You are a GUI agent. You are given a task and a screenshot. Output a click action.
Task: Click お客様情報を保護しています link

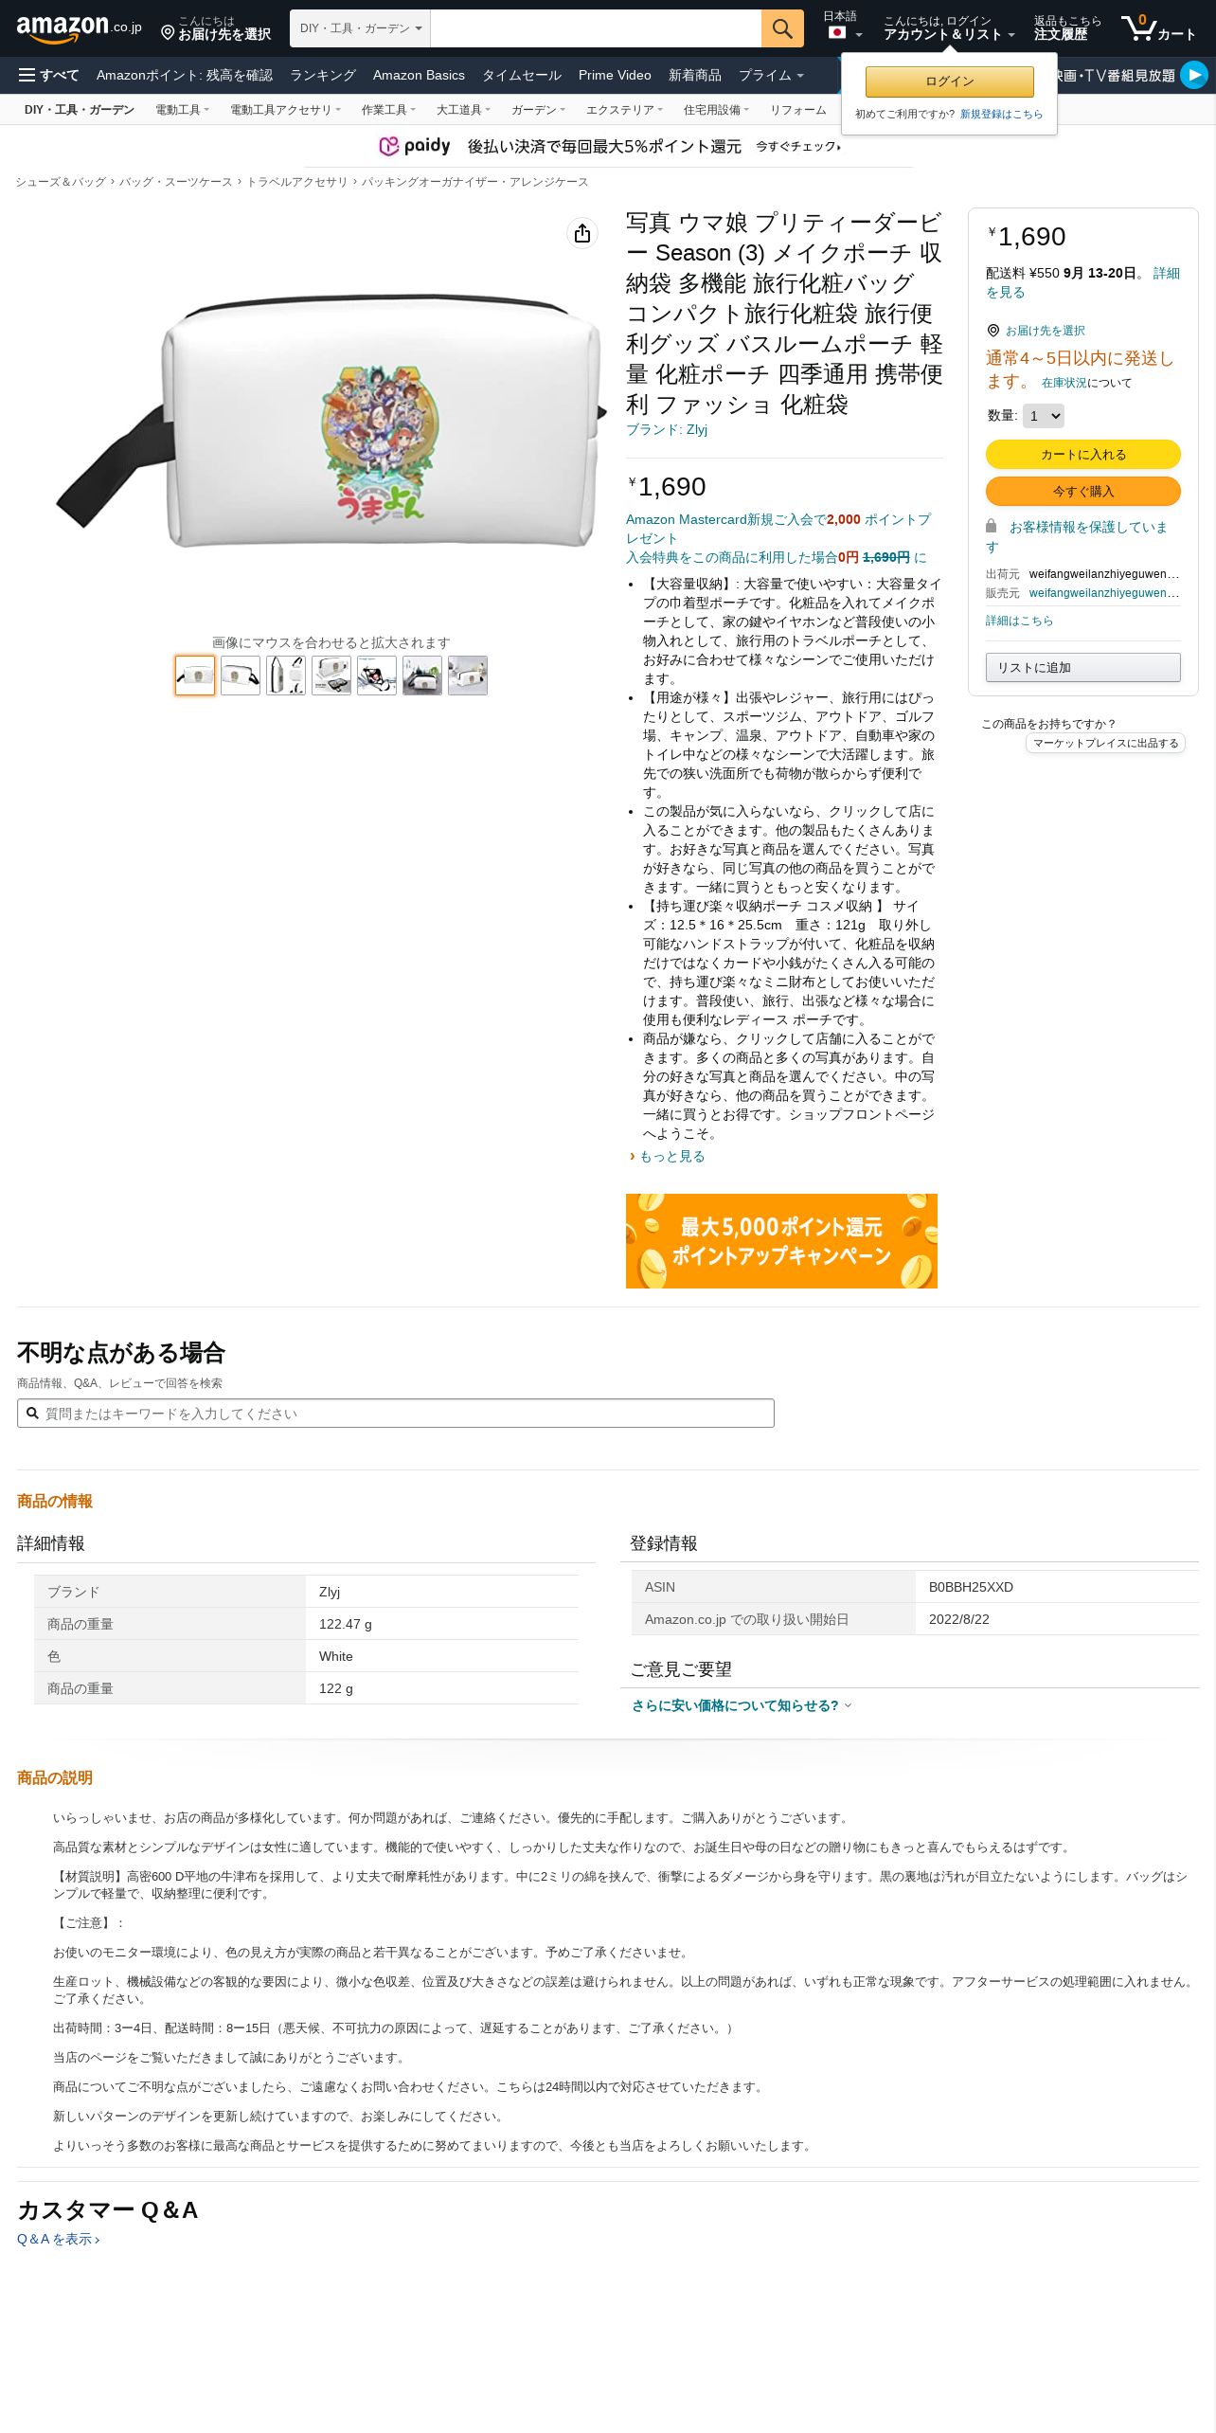click(x=1077, y=536)
